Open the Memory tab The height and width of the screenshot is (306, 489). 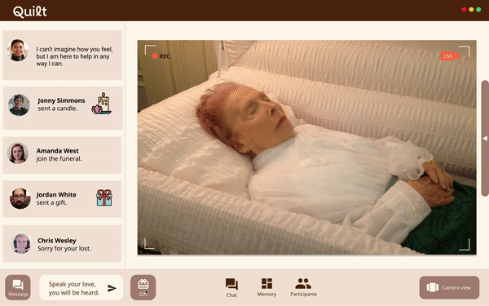(x=267, y=287)
